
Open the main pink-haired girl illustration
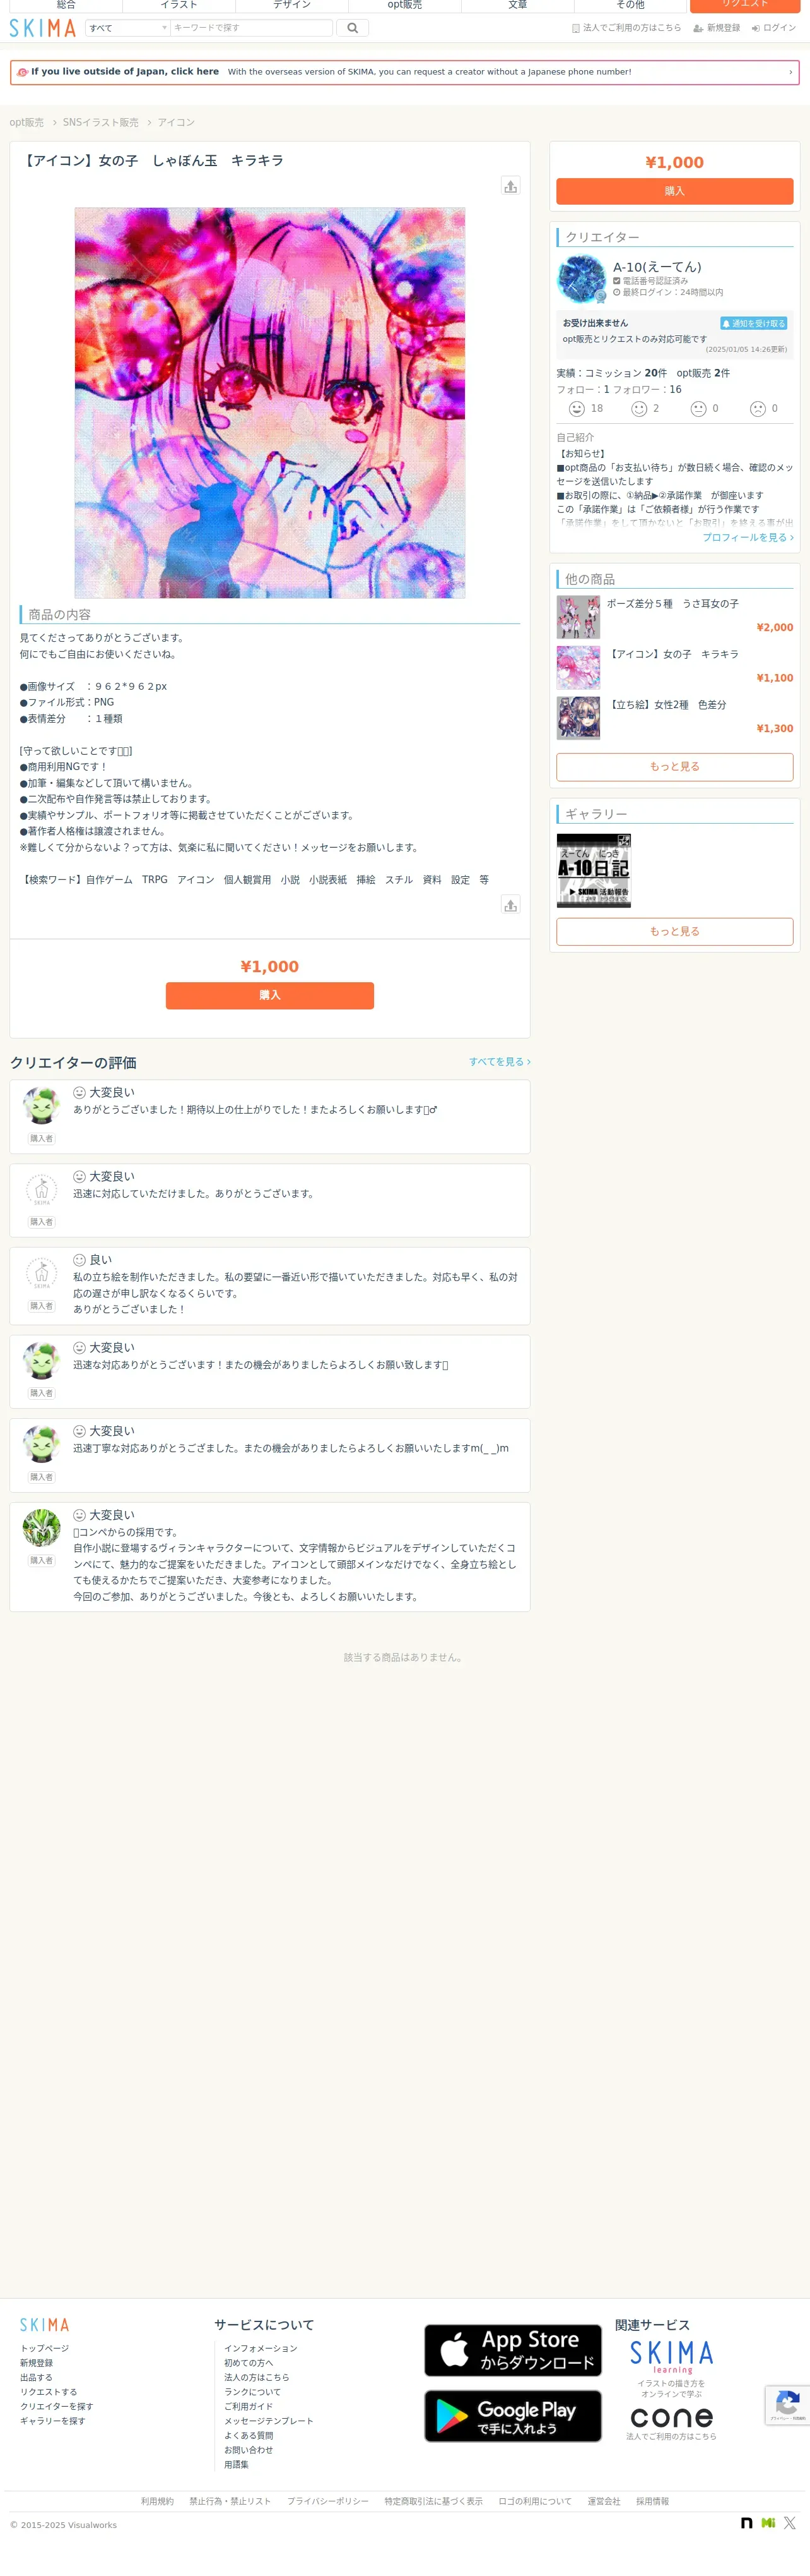tap(269, 403)
